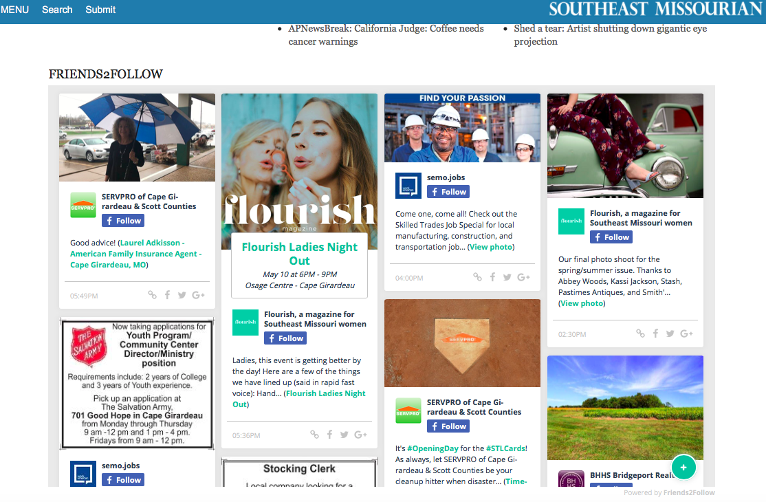766x502 pixels.
Task: Click the green plus floating button
Action: click(x=683, y=468)
